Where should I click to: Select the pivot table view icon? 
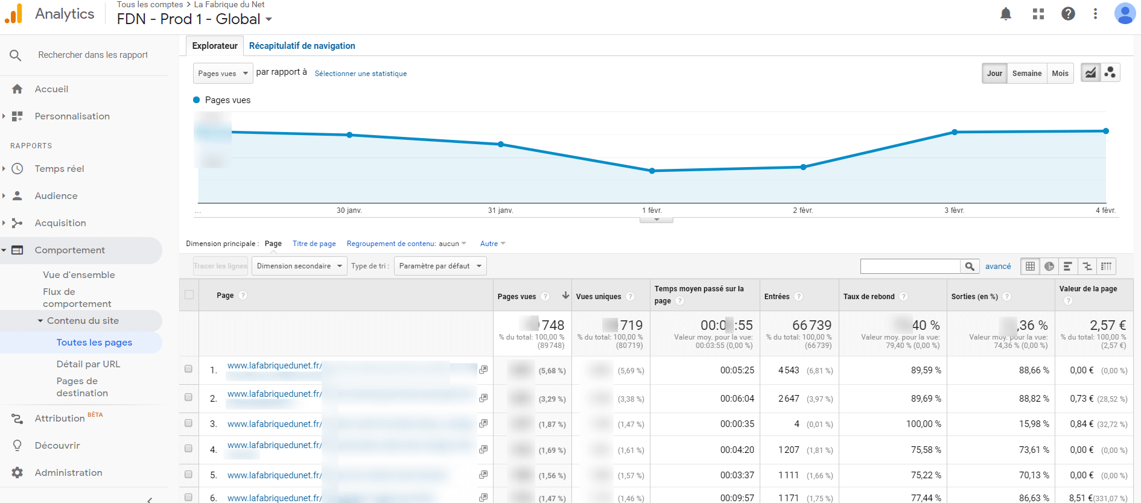coord(1106,266)
